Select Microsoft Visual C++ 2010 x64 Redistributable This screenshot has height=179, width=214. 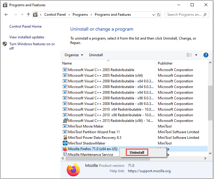coord(111,109)
